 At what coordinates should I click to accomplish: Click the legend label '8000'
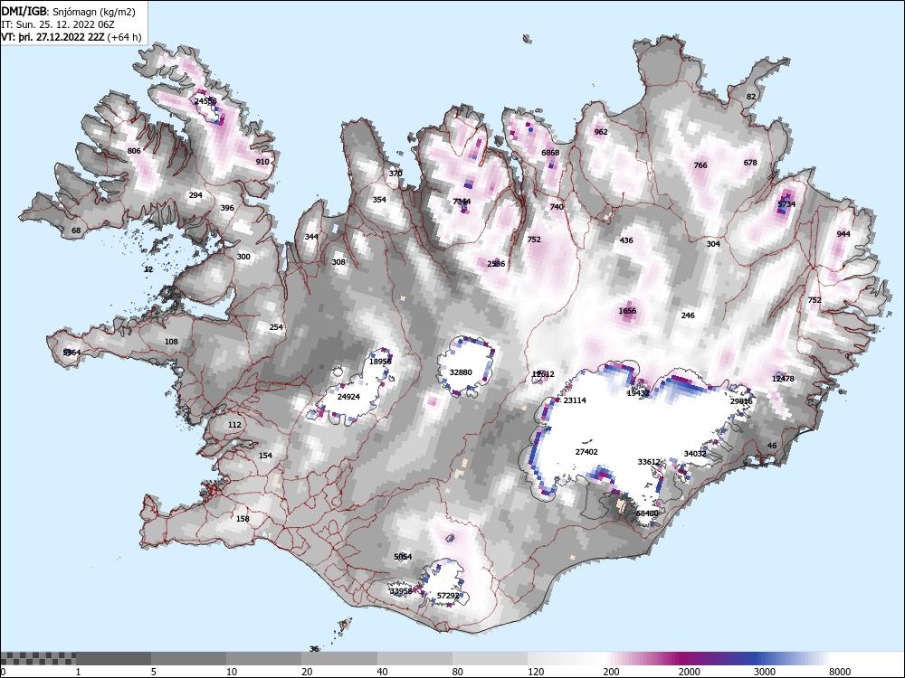[840, 672]
